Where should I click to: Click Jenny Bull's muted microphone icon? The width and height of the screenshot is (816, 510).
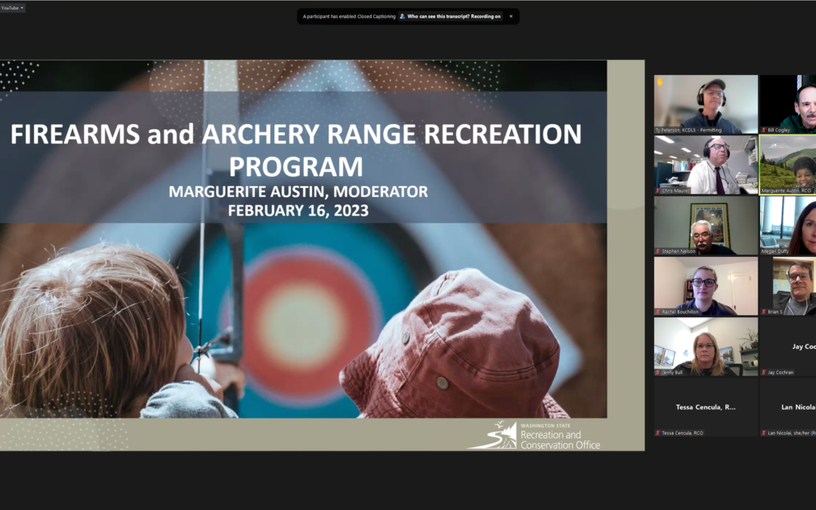click(x=658, y=372)
